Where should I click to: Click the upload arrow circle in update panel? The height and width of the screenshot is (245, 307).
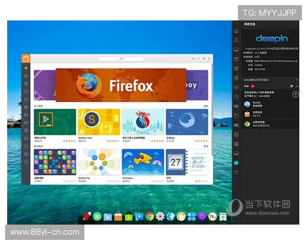coord(296,94)
